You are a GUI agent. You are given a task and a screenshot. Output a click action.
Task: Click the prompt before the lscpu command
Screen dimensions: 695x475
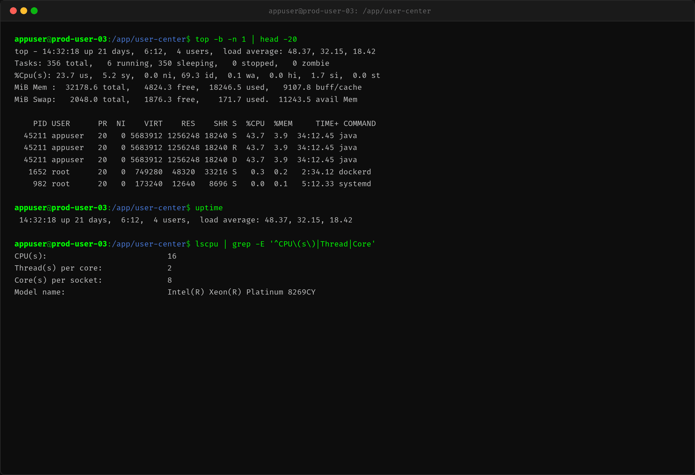click(x=102, y=244)
